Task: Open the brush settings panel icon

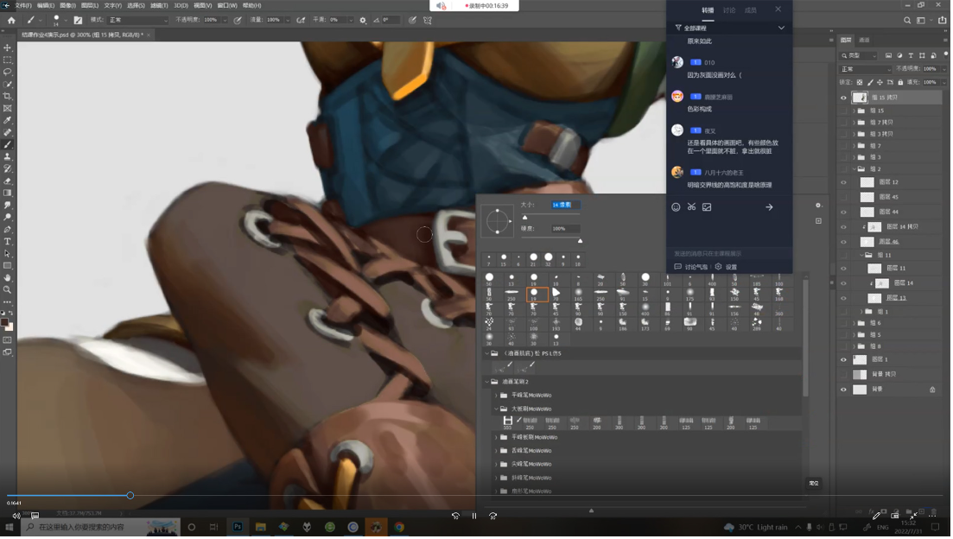Action: 78,20
